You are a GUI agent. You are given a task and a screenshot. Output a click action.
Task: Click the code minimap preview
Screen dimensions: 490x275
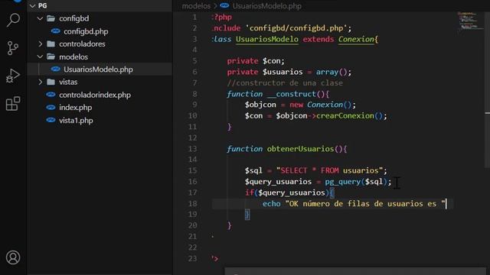click(x=469, y=21)
